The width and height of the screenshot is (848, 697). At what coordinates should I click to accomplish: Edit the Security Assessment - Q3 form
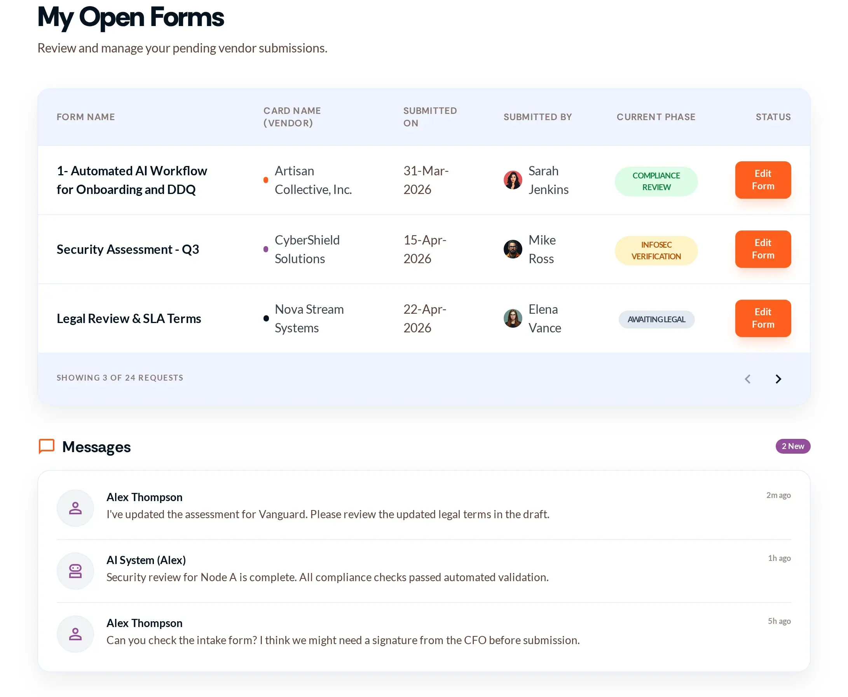point(763,249)
